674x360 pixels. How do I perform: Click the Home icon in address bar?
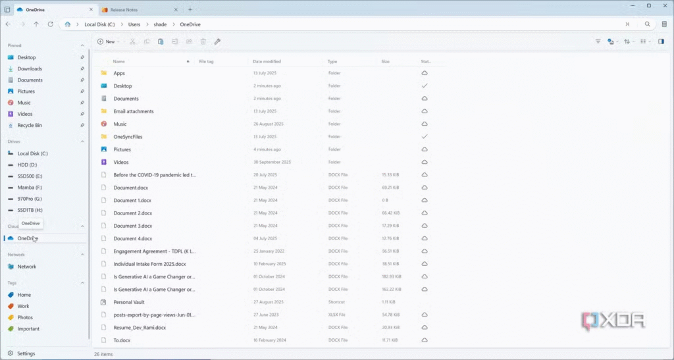click(67, 24)
